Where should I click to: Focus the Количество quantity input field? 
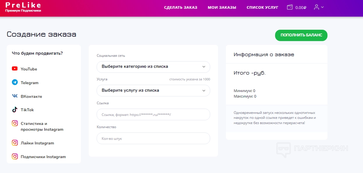tap(153, 138)
